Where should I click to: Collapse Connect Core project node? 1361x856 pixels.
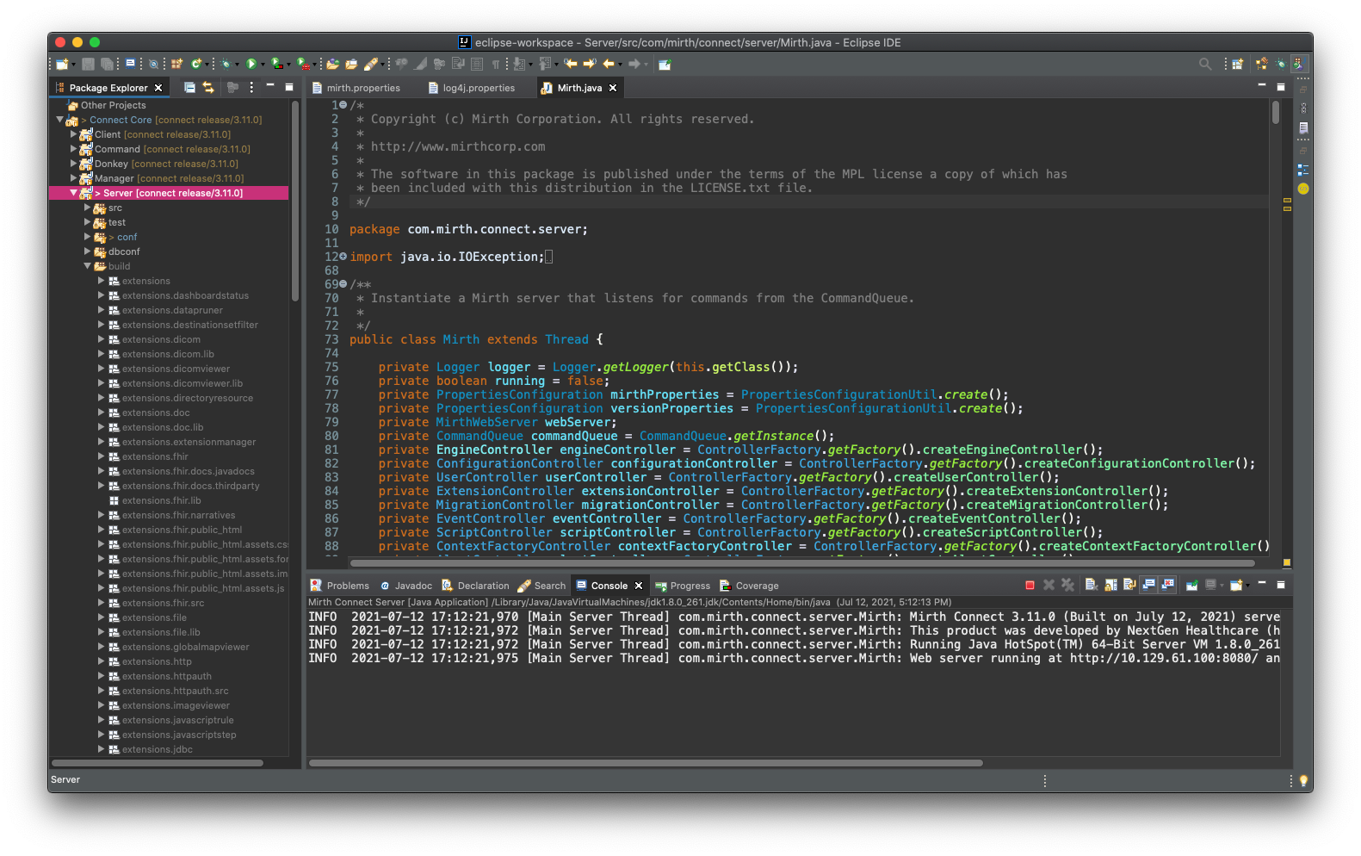59,120
